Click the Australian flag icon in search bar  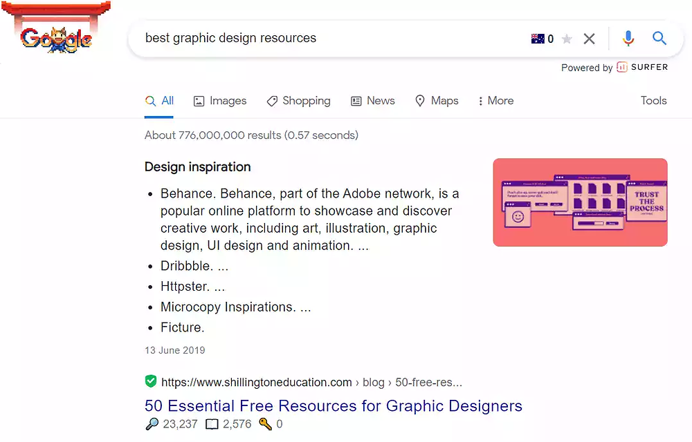click(x=538, y=39)
